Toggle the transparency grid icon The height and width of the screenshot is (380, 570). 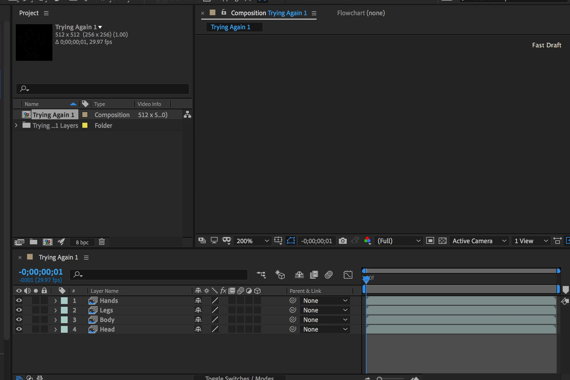pyautogui.click(x=443, y=241)
